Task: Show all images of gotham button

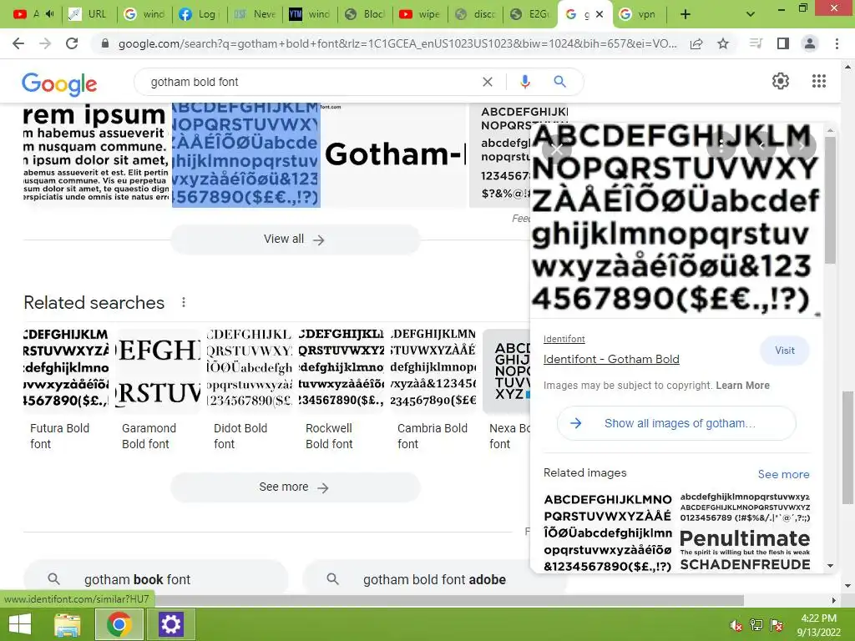Action: coord(676,423)
